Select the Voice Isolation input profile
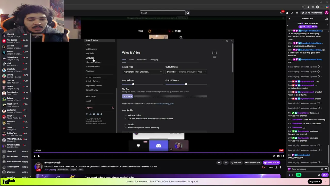Screen dimensions: 330x186 coord(126,117)
